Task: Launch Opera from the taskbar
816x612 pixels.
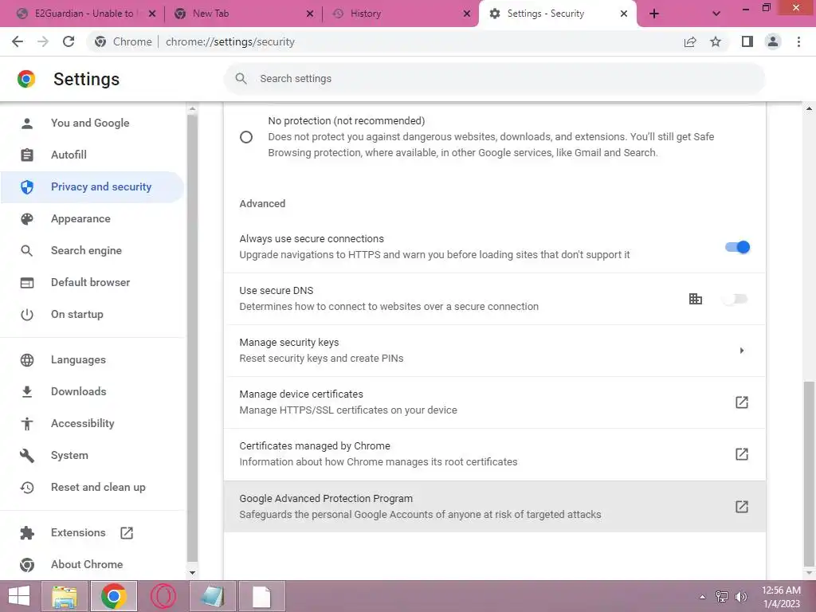Action: [163, 596]
